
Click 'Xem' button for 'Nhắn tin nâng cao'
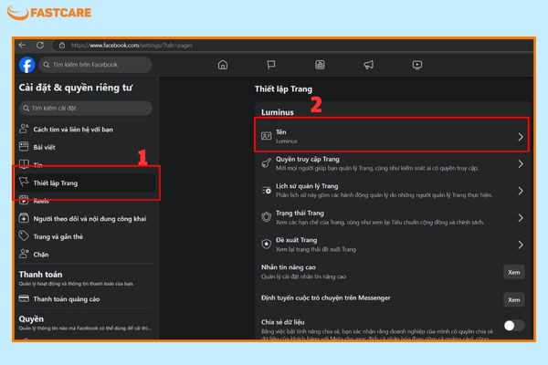pos(513,272)
